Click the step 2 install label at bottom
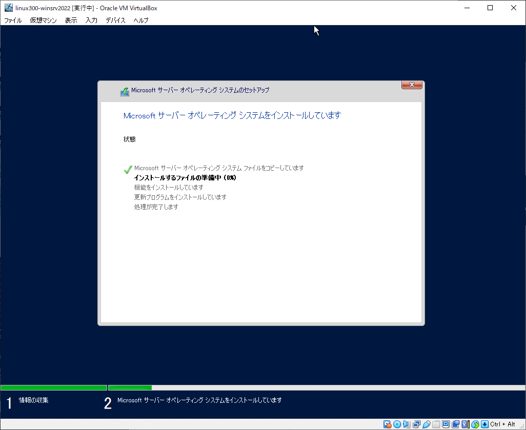 point(199,400)
